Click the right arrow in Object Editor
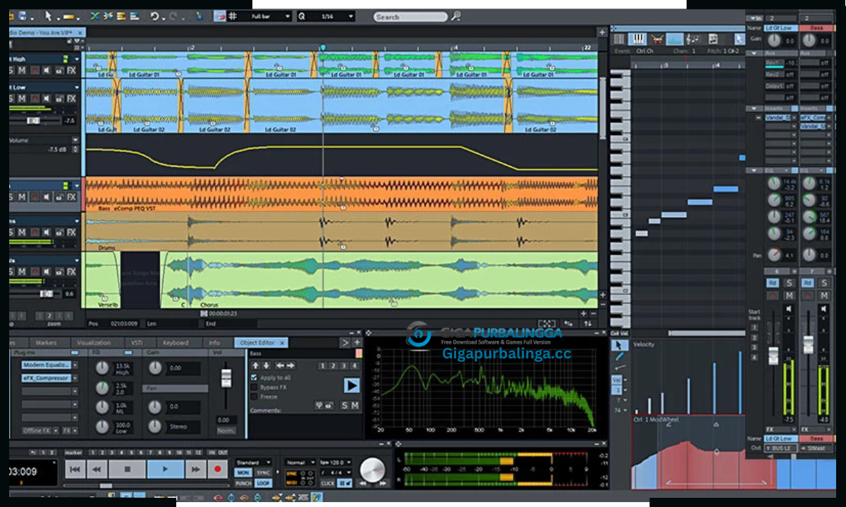846x507 pixels. [x=290, y=365]
